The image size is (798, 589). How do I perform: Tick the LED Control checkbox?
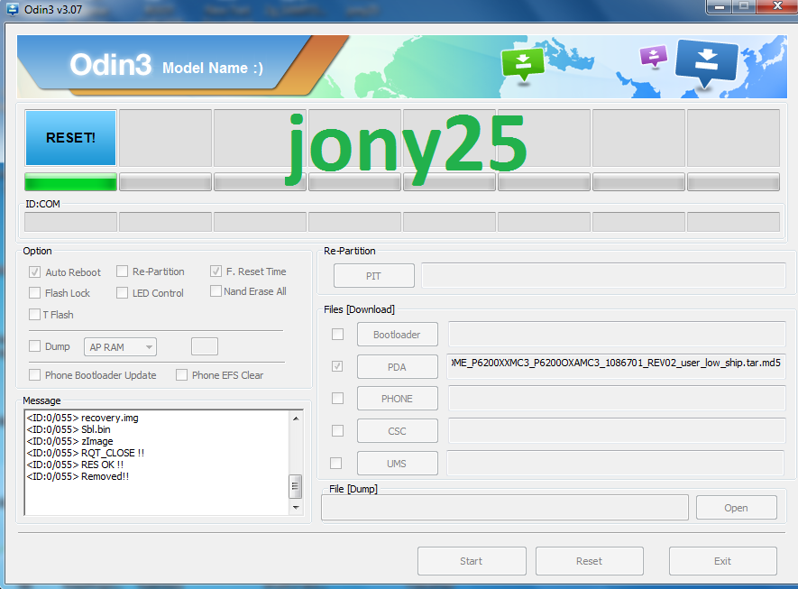click(x=122, y=293)
